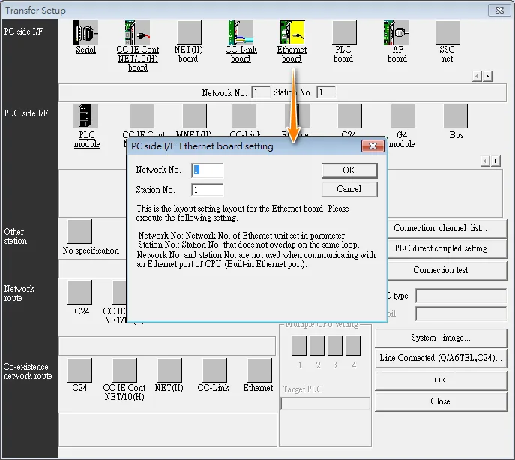Select Multiple CPU setting number 1
The height and width of the screenshot is (460, 515).
[299, 346]
